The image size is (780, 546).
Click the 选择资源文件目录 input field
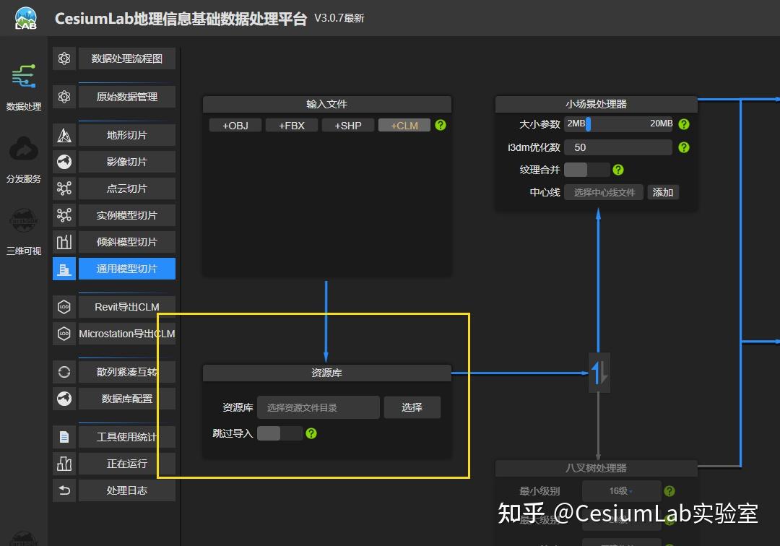point(319,407)
